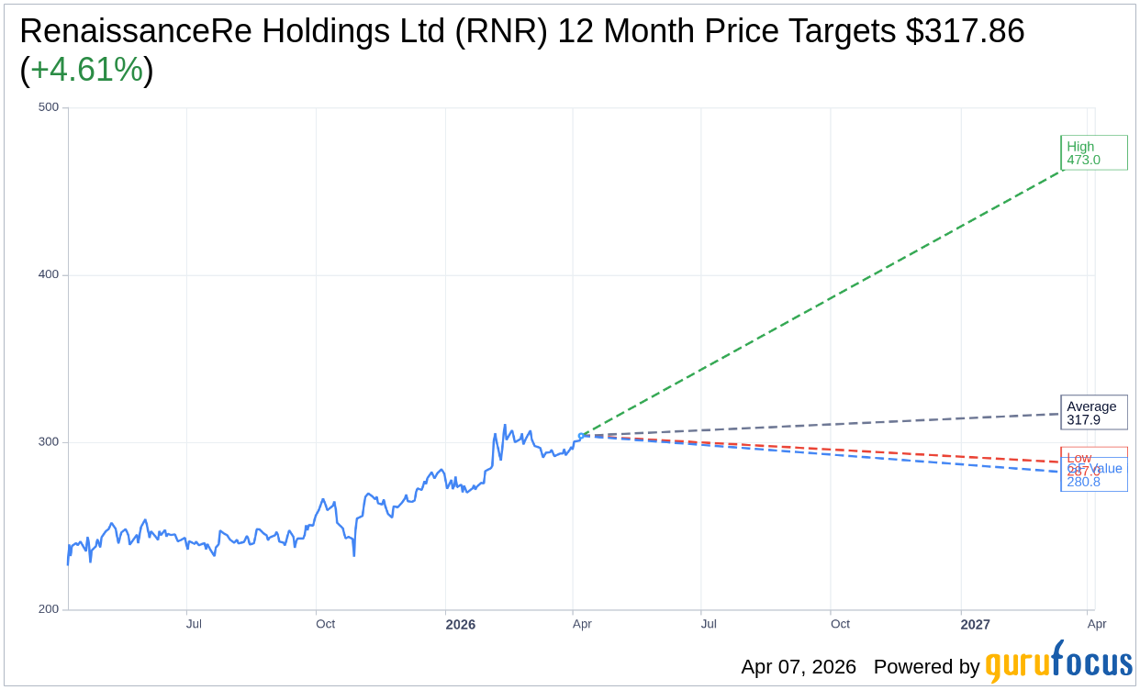
Task: Click the gurufocus logo
Action: (1058, 662)
